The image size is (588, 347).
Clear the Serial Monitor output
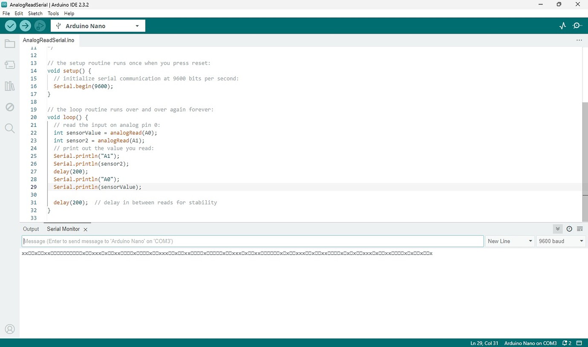[580, 229]
